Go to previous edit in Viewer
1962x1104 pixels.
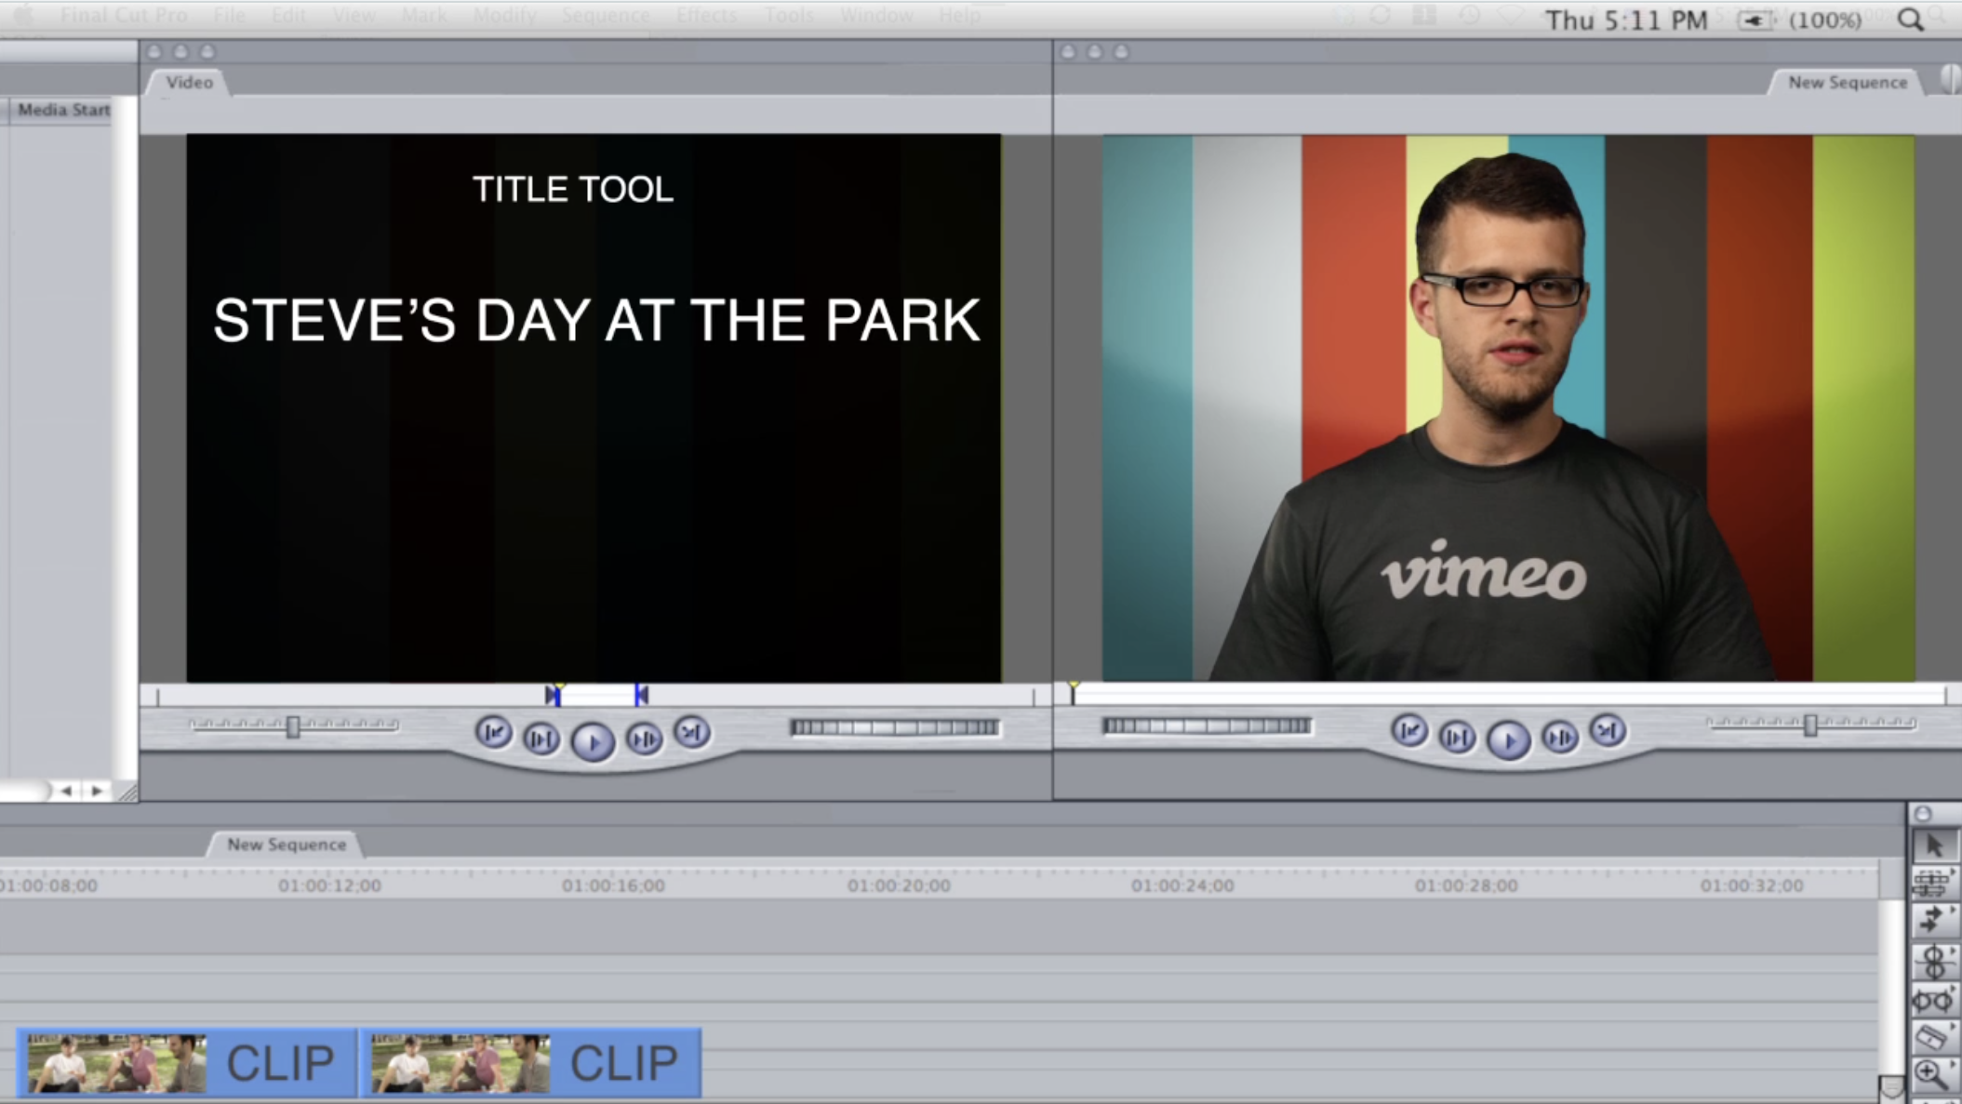493,733
